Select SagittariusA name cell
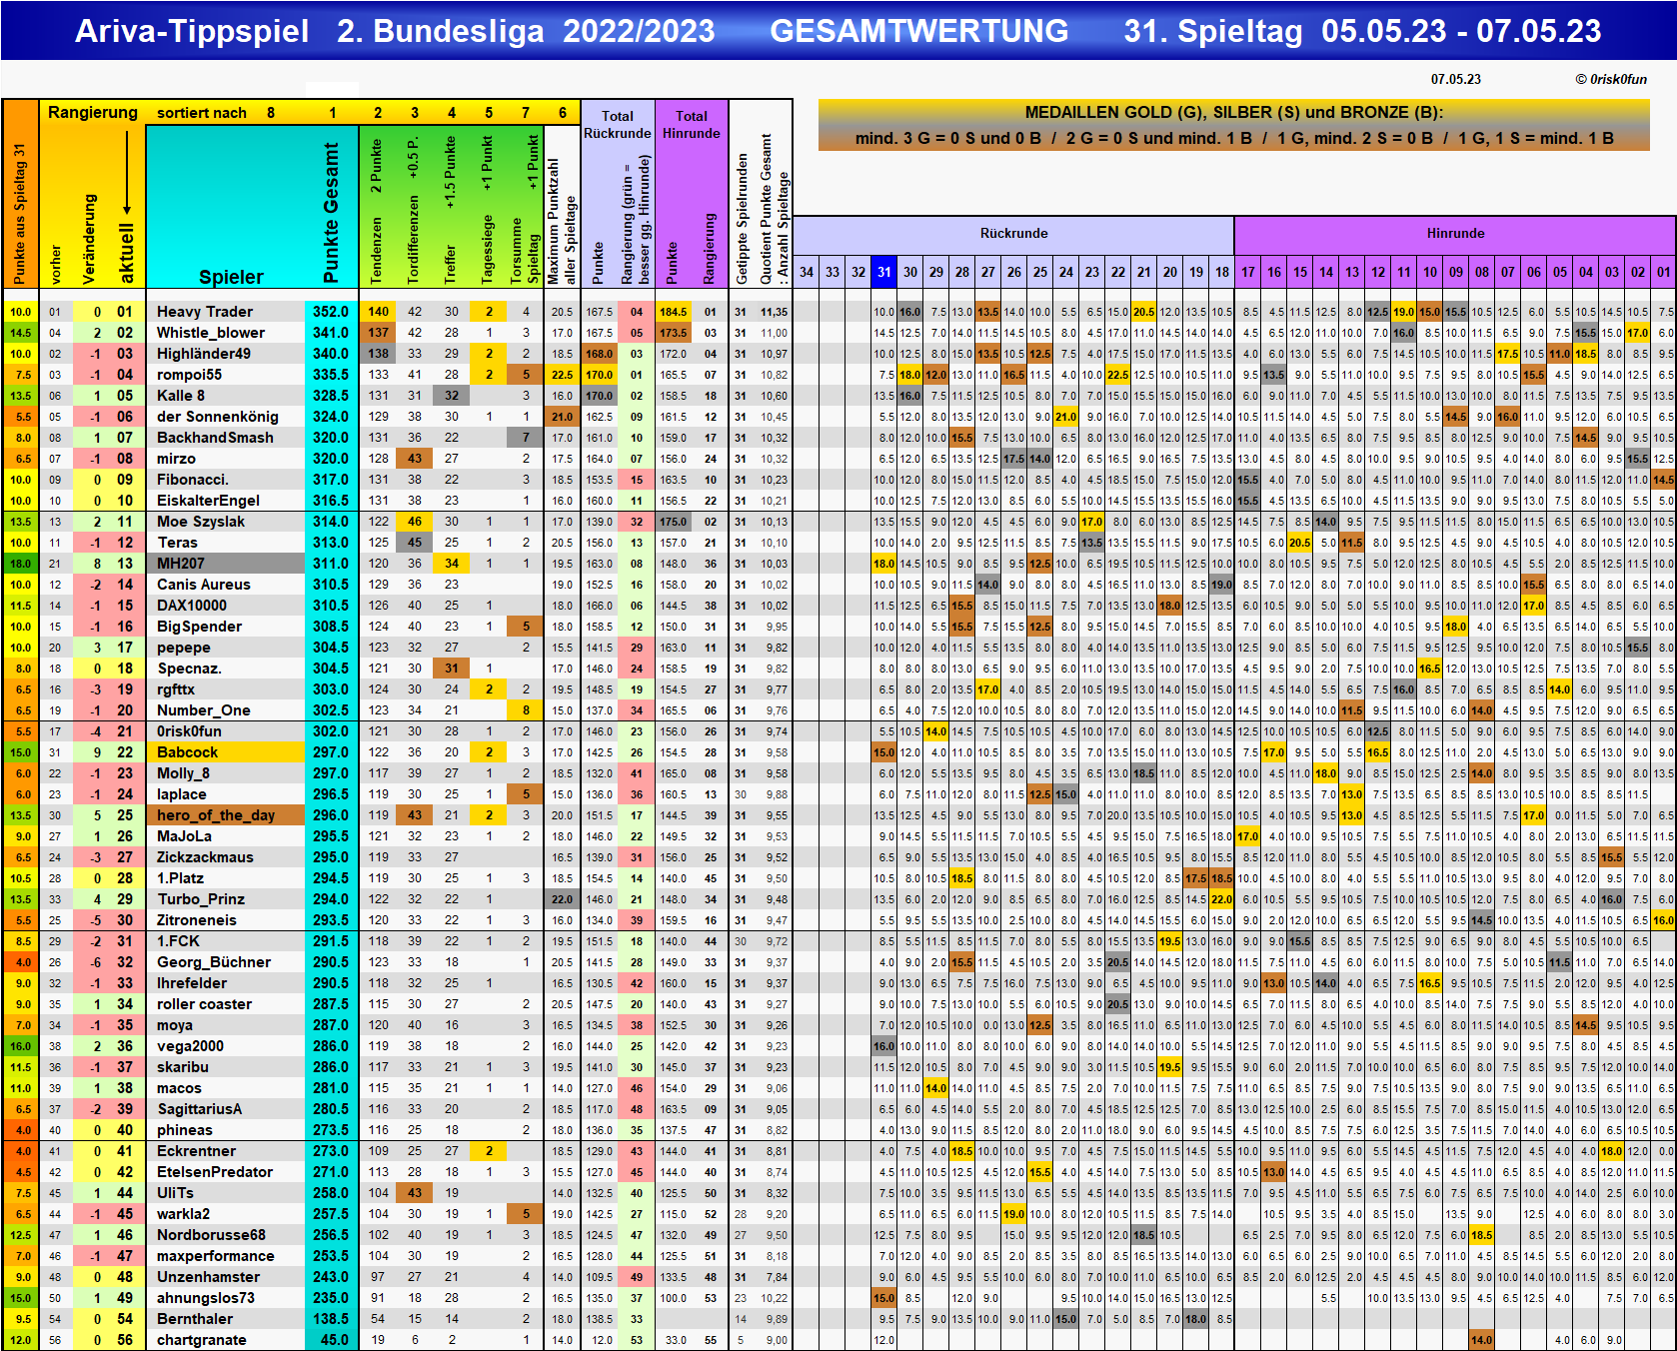The height and width of the screenshot is (1351, 1677). [x=225, y=1109]
